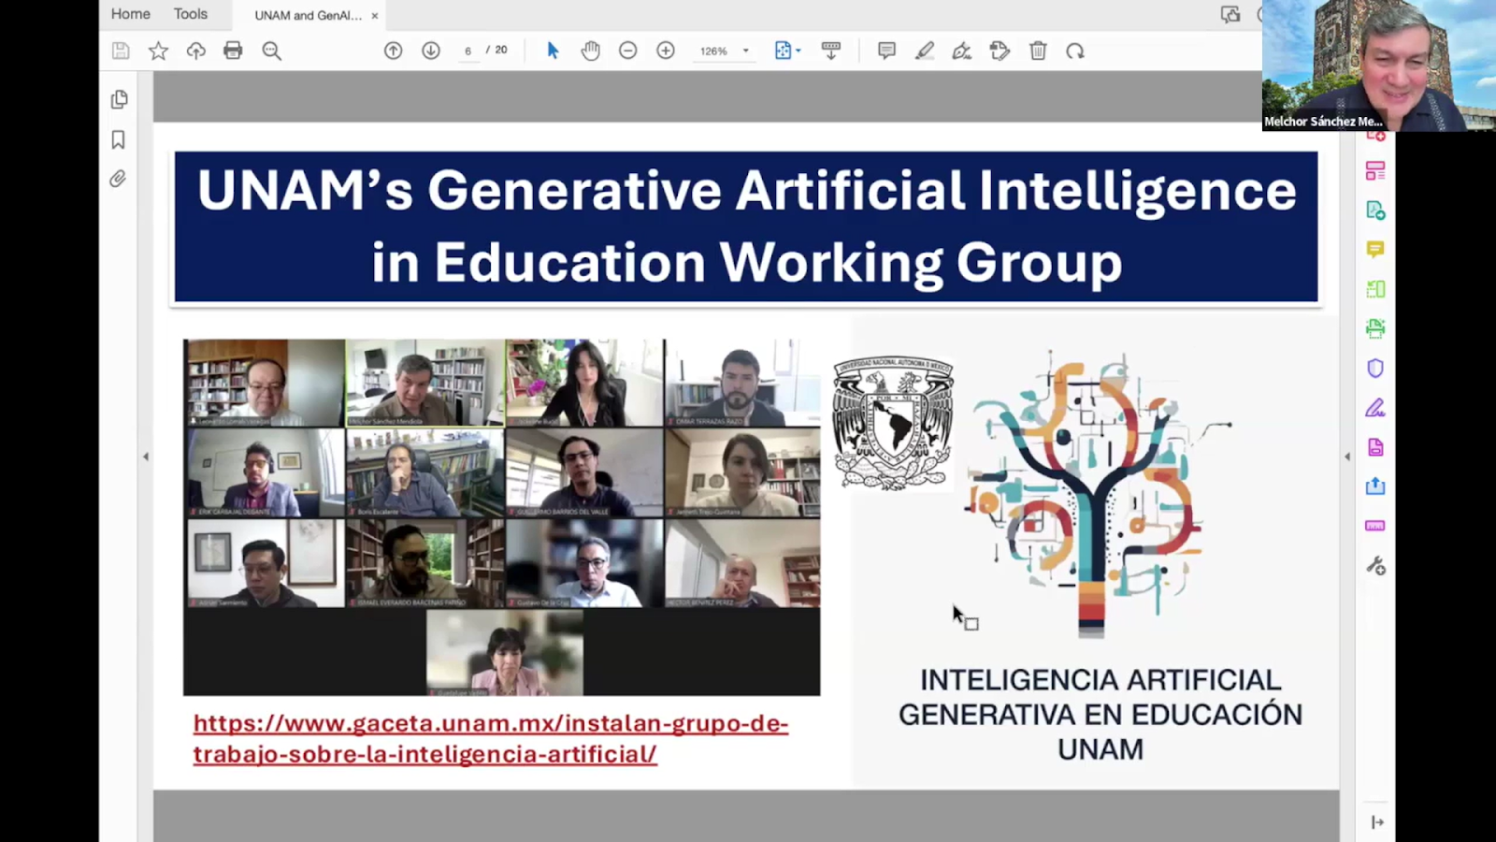Click the page number field showing 6

(467, 51)
